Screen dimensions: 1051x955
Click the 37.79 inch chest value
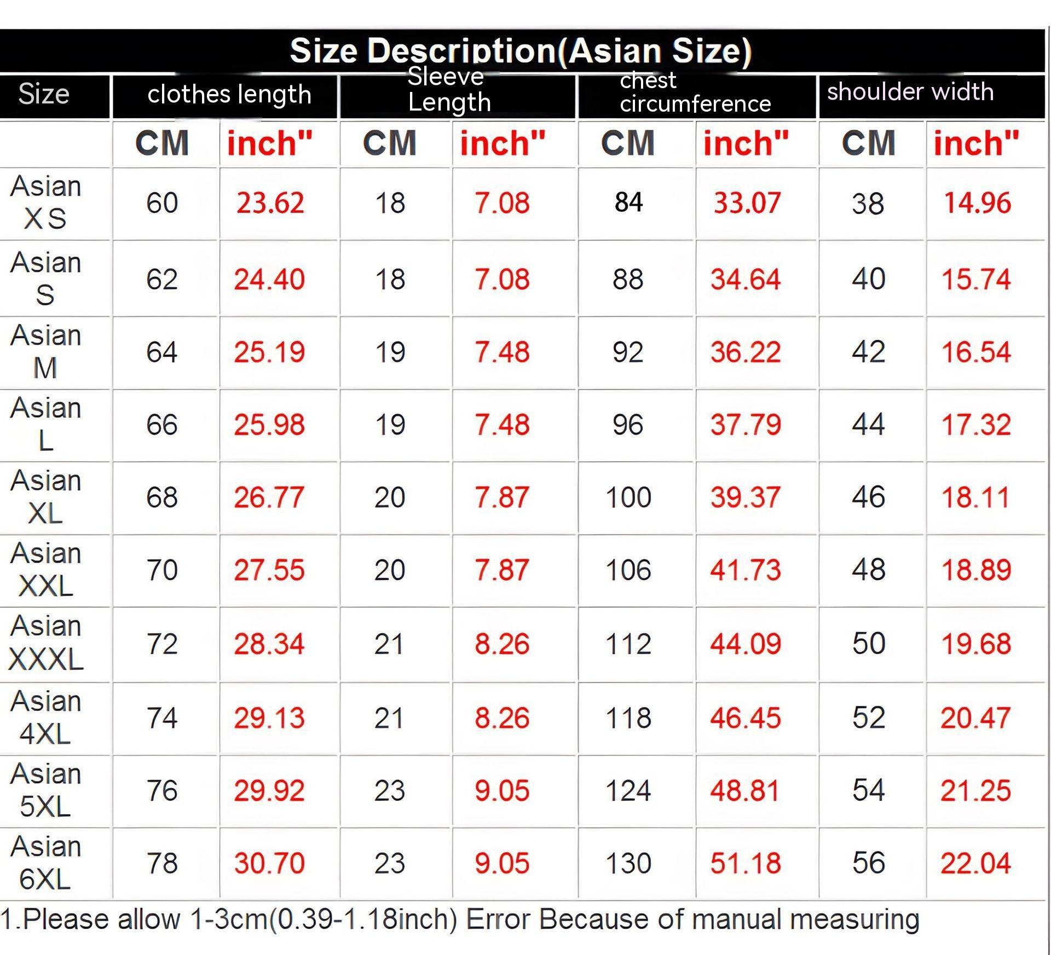746,425
